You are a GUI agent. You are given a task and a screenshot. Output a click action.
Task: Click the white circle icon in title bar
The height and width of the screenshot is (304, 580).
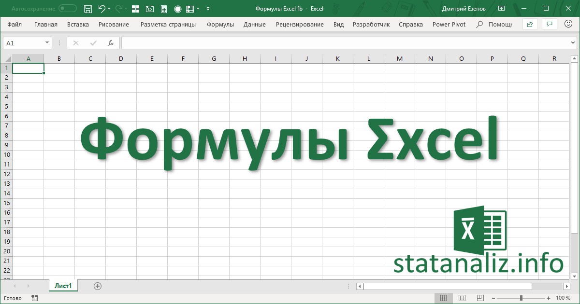[177, 9]
